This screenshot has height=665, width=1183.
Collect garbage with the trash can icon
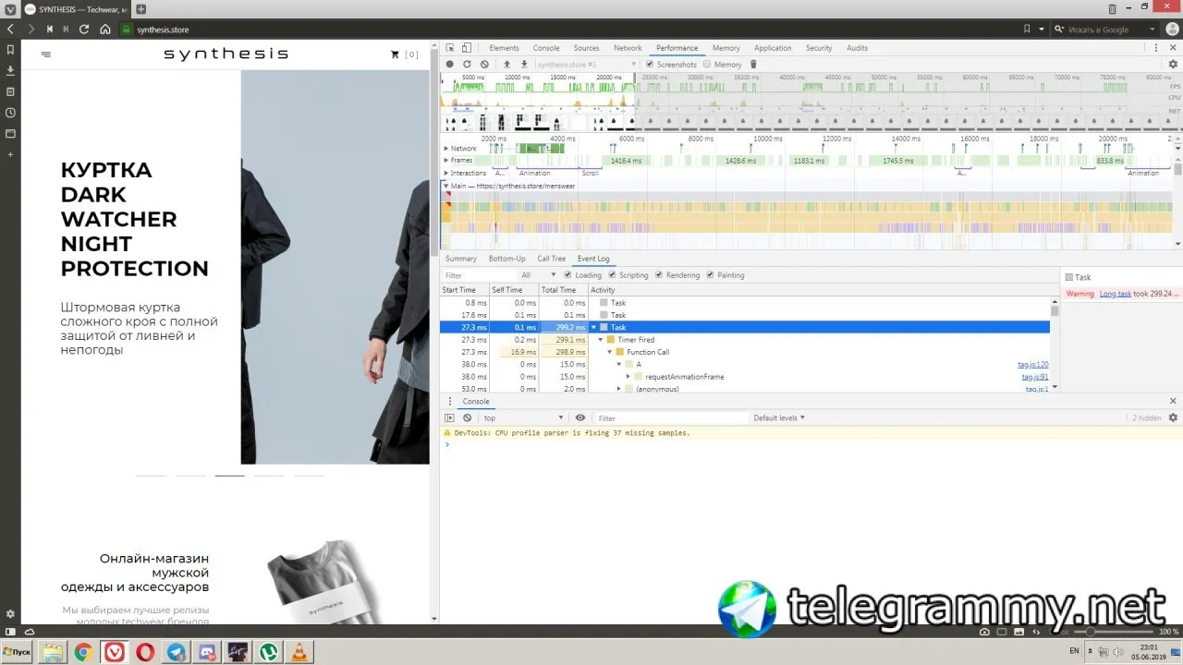tap(753, 65)
